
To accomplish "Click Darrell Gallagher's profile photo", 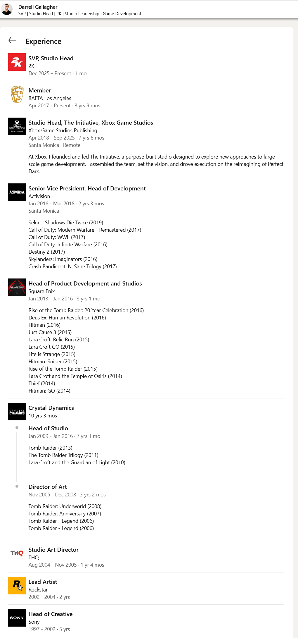I will click(x=7, y=9).
